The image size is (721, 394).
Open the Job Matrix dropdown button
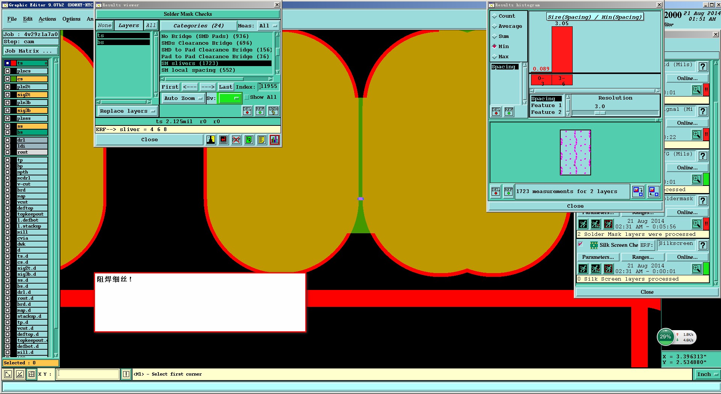point(31,51)
